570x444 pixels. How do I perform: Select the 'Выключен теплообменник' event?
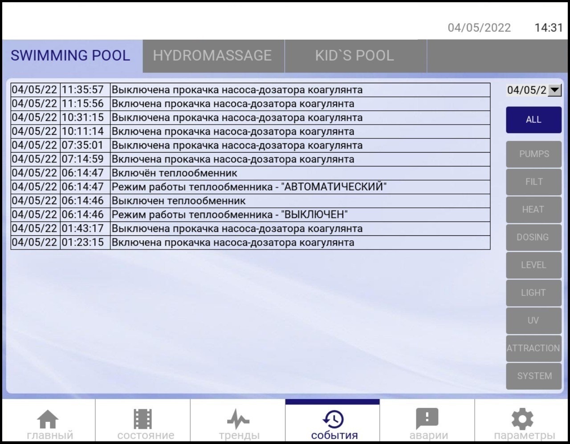tap(179, 201)
